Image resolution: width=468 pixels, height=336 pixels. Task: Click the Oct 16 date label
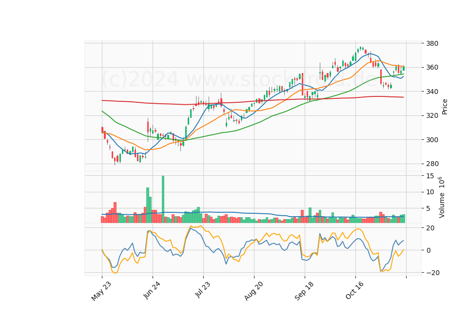click(355, 290)
